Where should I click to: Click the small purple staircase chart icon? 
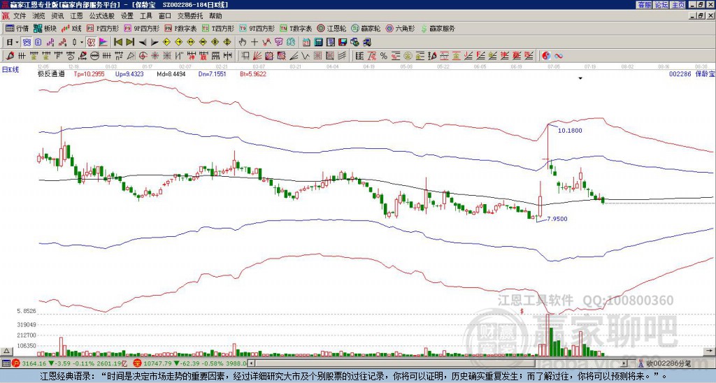click(50, 43)
